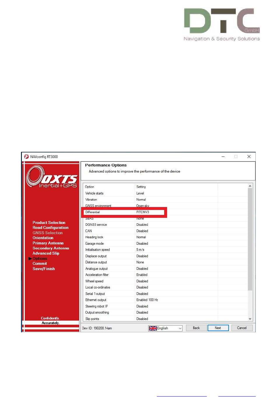
Task: Select the Options step in sidebar
Action: [x=40, y=258]
